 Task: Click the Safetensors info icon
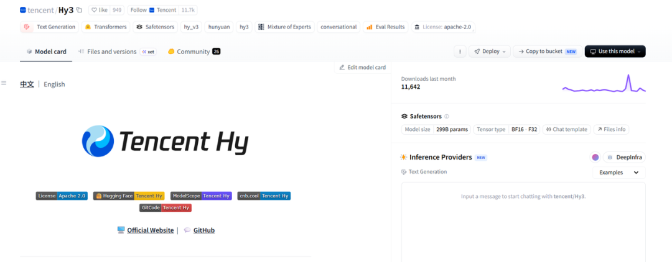click(447, 116)
